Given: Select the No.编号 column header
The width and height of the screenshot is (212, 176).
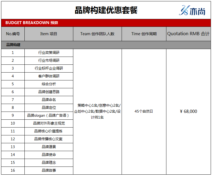Looking at the screenshot, I should coord(13,34).
